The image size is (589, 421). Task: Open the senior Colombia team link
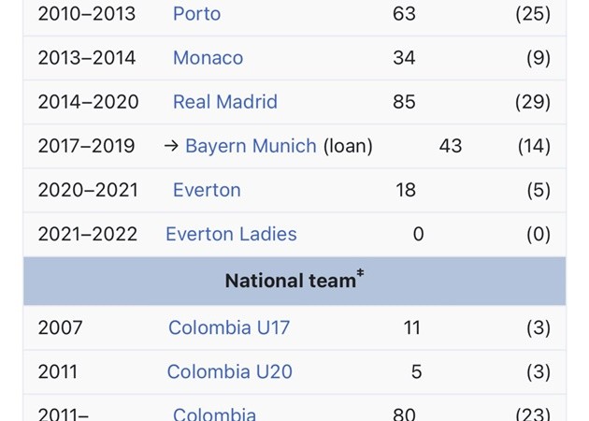214,414
